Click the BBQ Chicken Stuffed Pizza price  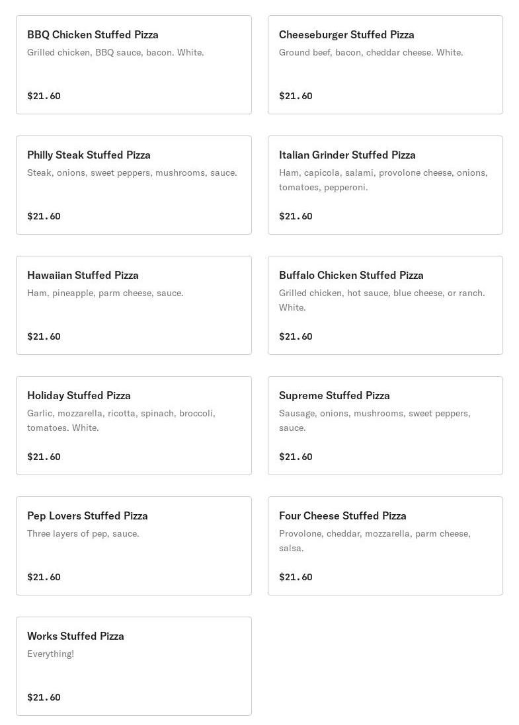click(44, 96)
